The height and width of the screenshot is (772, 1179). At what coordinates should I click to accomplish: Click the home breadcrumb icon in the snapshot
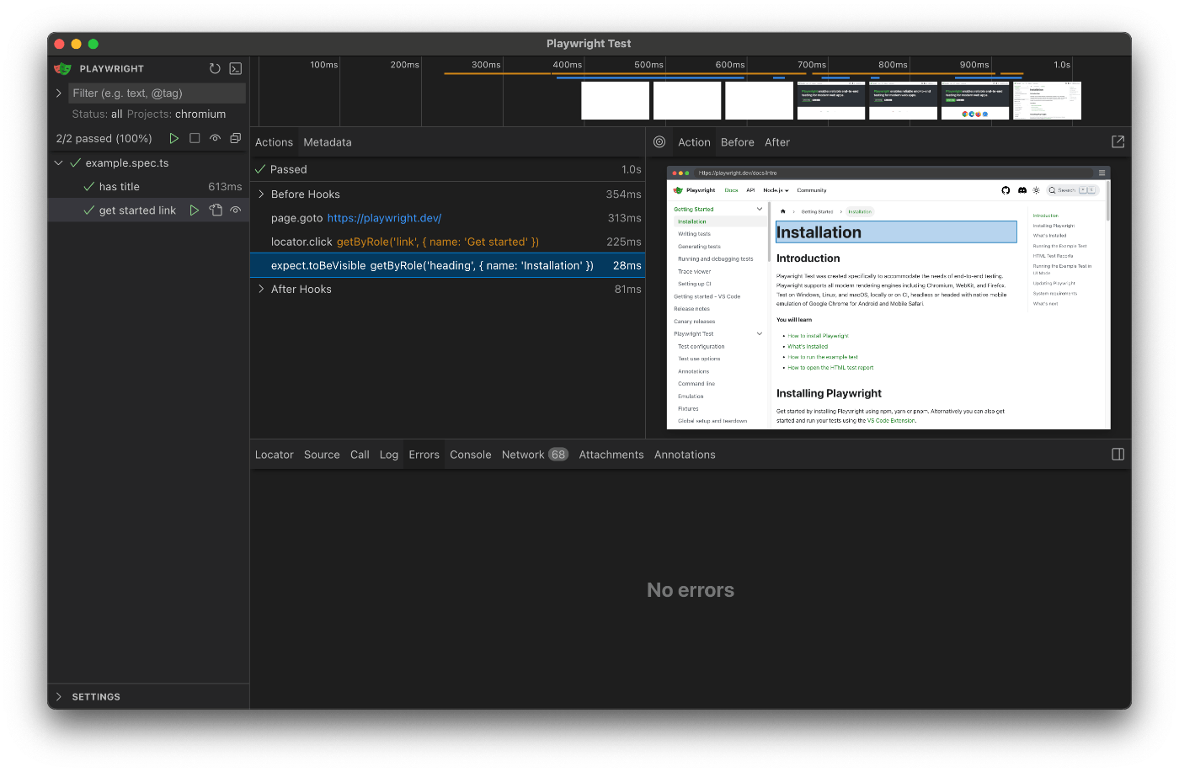point(783,211)
